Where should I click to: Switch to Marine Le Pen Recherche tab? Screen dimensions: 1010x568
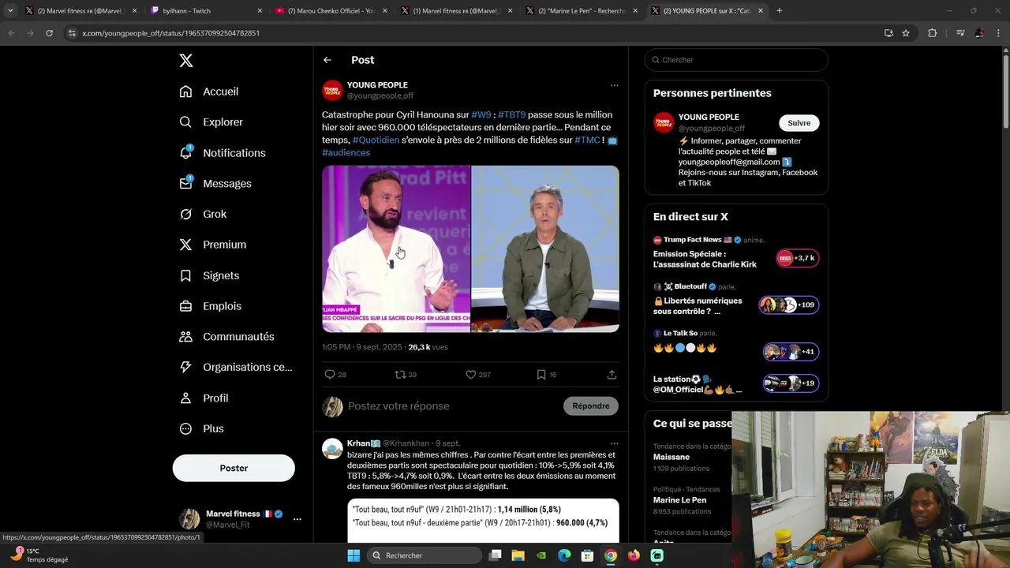pos(582,11)
